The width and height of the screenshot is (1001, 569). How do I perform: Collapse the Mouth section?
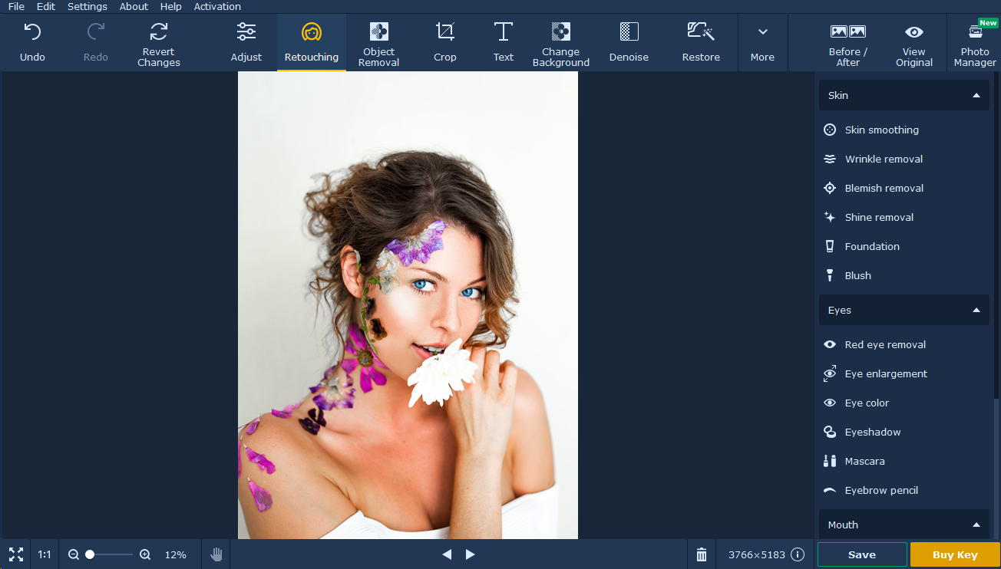[904, 525]
